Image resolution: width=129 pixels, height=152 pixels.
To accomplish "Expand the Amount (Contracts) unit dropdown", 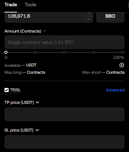I will (x=45, y=31).
